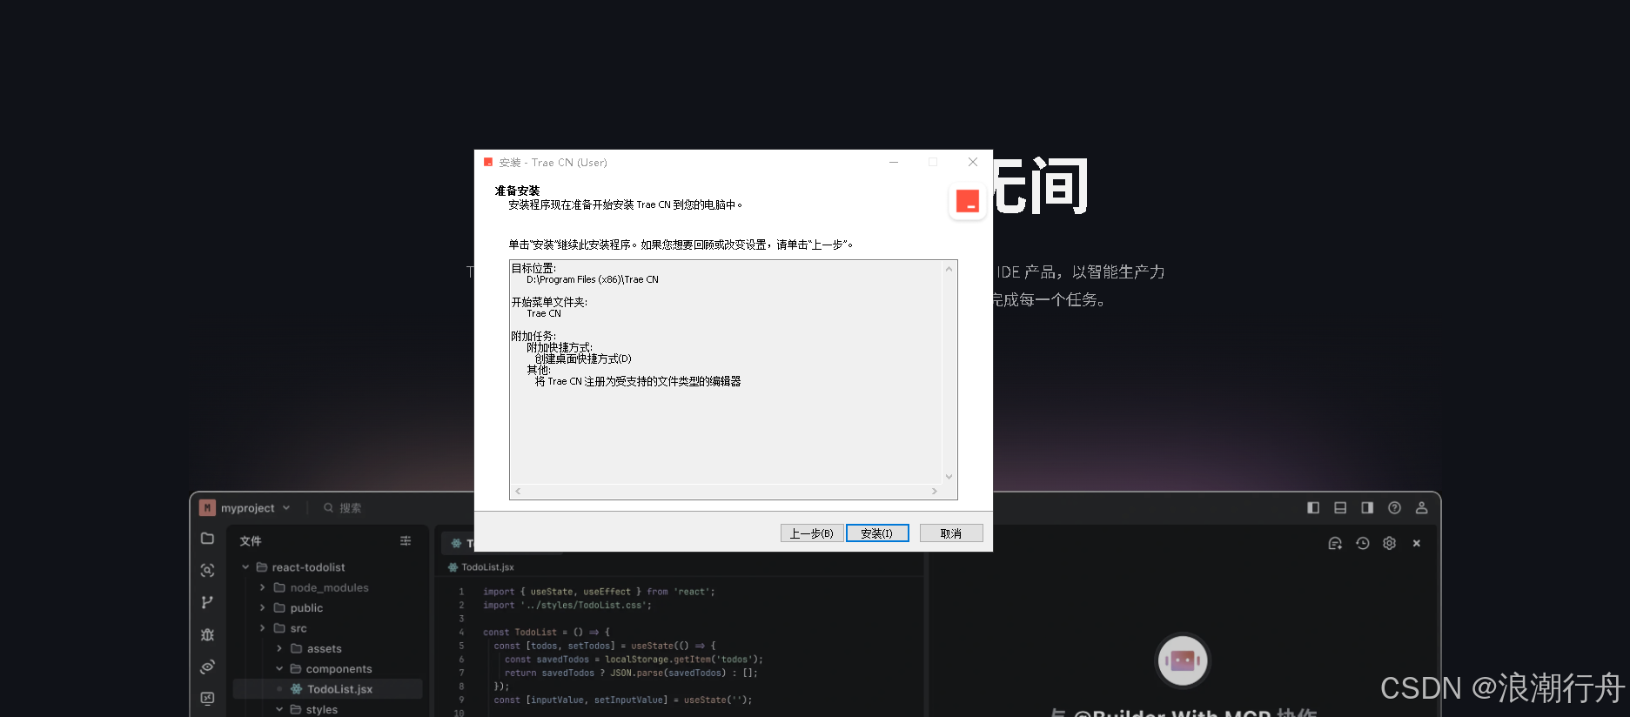Open the help question mark icon
The height and width of the screenshot is (717, 1630).
coord(1394,508)
